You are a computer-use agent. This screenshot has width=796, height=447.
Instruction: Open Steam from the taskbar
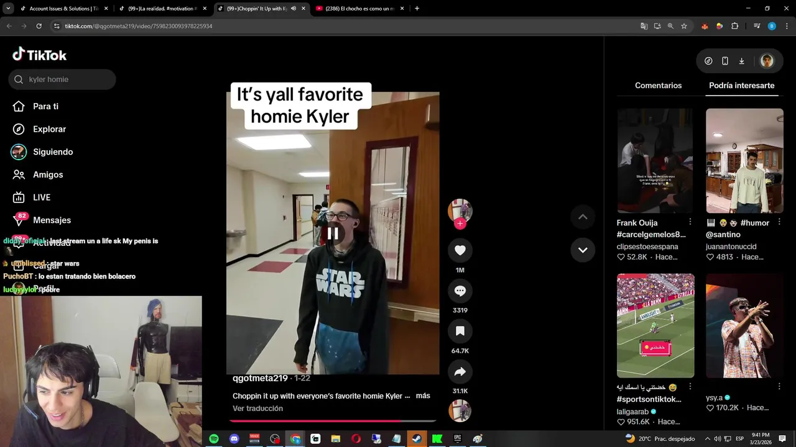[x=417, y=439]
